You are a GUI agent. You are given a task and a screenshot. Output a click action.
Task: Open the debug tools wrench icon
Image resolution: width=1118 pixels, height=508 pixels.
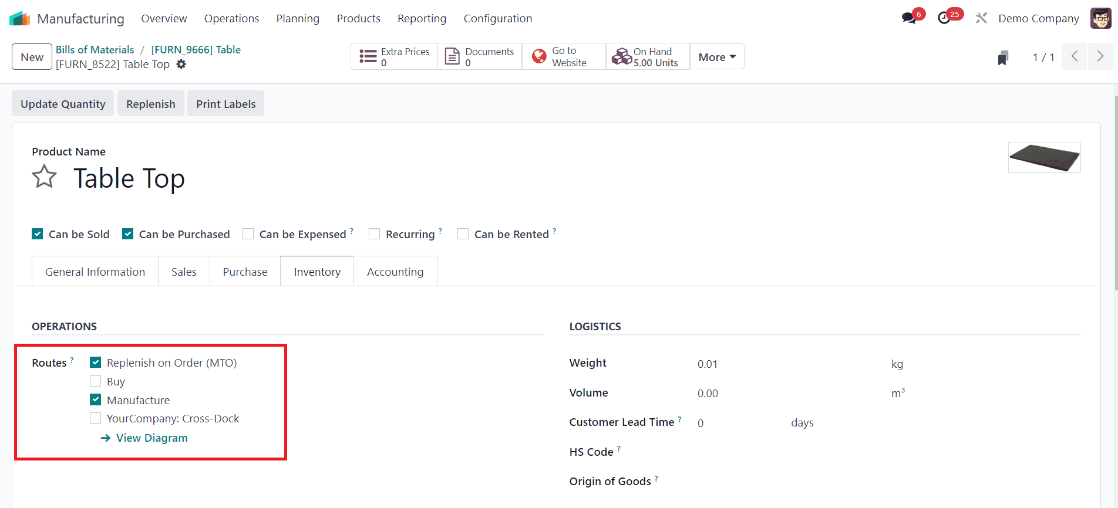(x=981, y=18)
